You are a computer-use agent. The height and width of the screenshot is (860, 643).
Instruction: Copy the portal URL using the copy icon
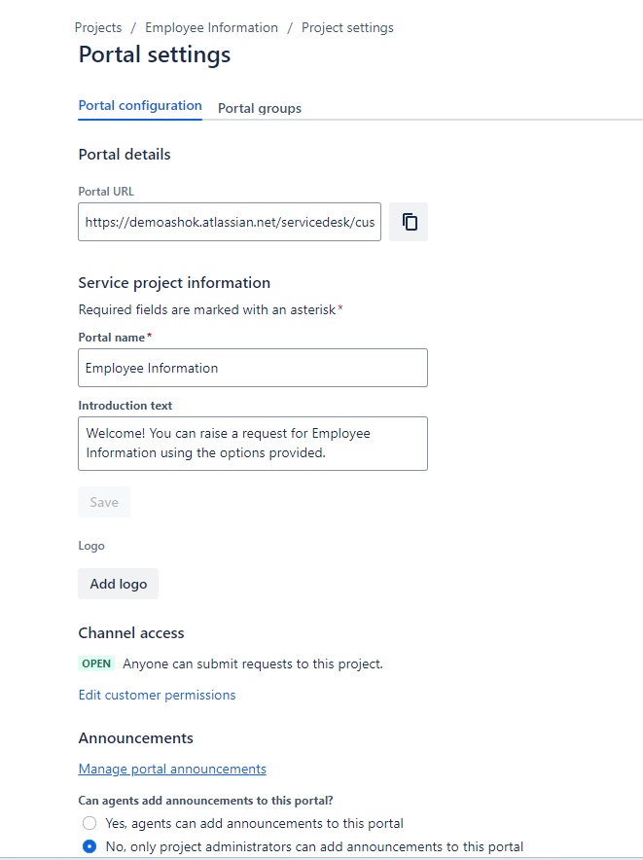(x=408, y=222)
